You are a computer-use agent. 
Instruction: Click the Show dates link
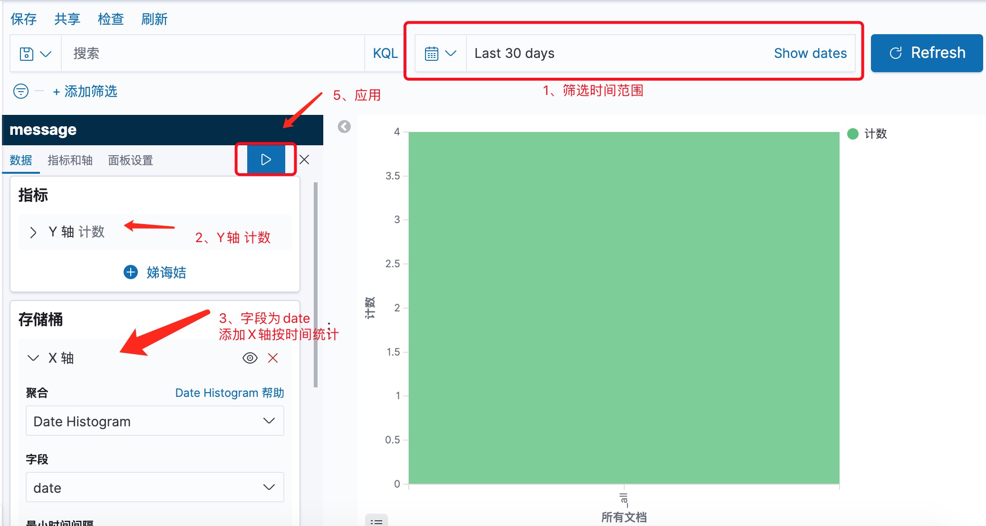tap(810, 53)
